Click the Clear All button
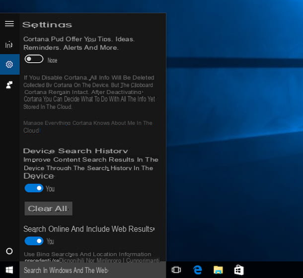This screenshot has width=303, height=278. pyautogui.click(x=48, y=208)
